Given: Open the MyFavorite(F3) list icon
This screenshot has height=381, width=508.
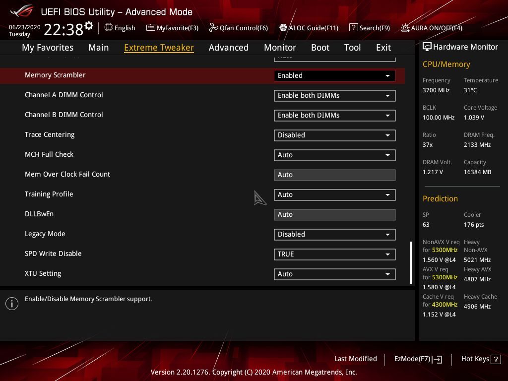Looking at the screenshot, I should pos(151,28).
